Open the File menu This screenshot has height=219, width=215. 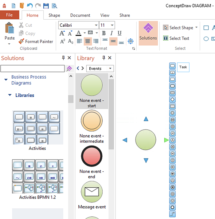10,15
